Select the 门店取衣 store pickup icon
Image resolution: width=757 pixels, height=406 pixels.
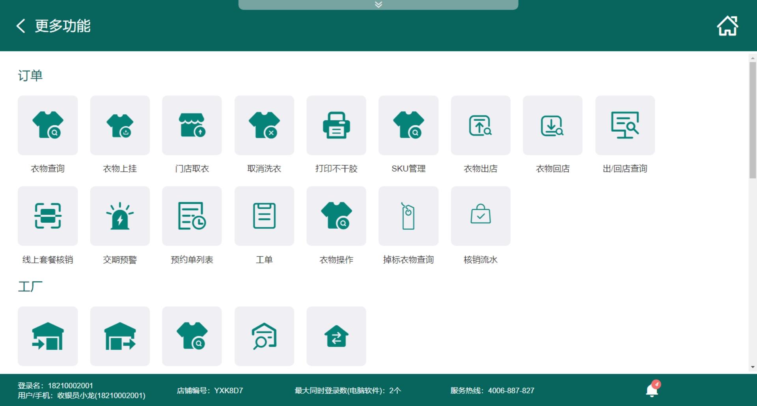[192, 125]
